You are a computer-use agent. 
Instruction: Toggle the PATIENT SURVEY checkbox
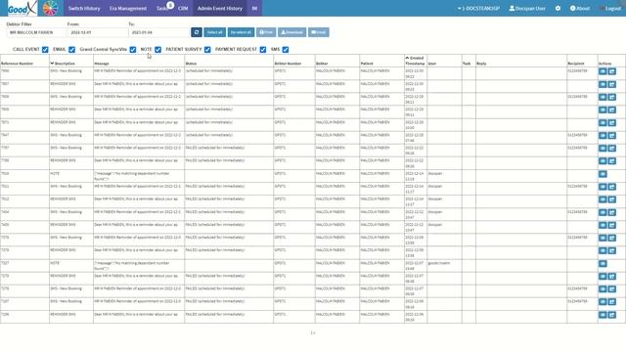[207, 50]
